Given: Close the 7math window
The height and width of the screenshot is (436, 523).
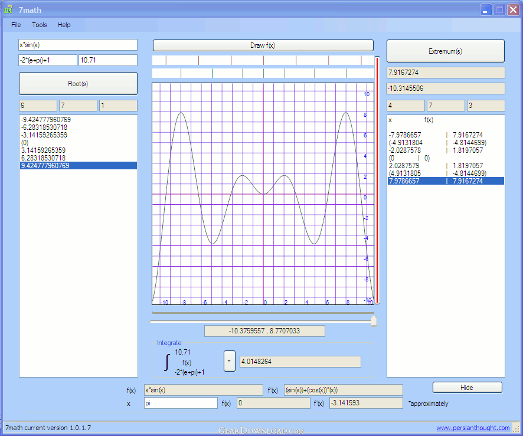Looking at the screenshot, I should coord(513,9).
